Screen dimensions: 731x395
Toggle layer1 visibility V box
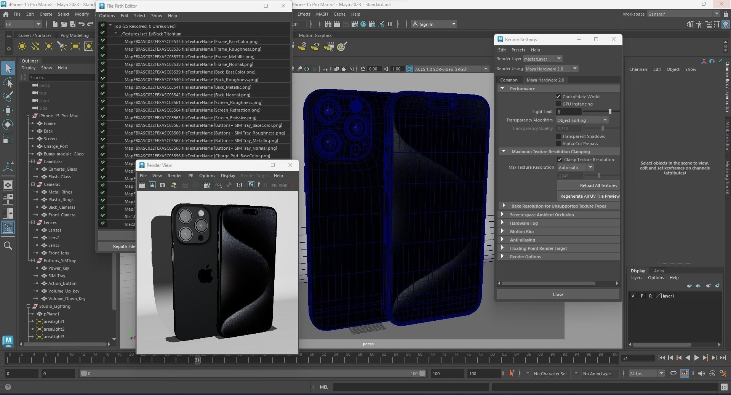(633, 296)
